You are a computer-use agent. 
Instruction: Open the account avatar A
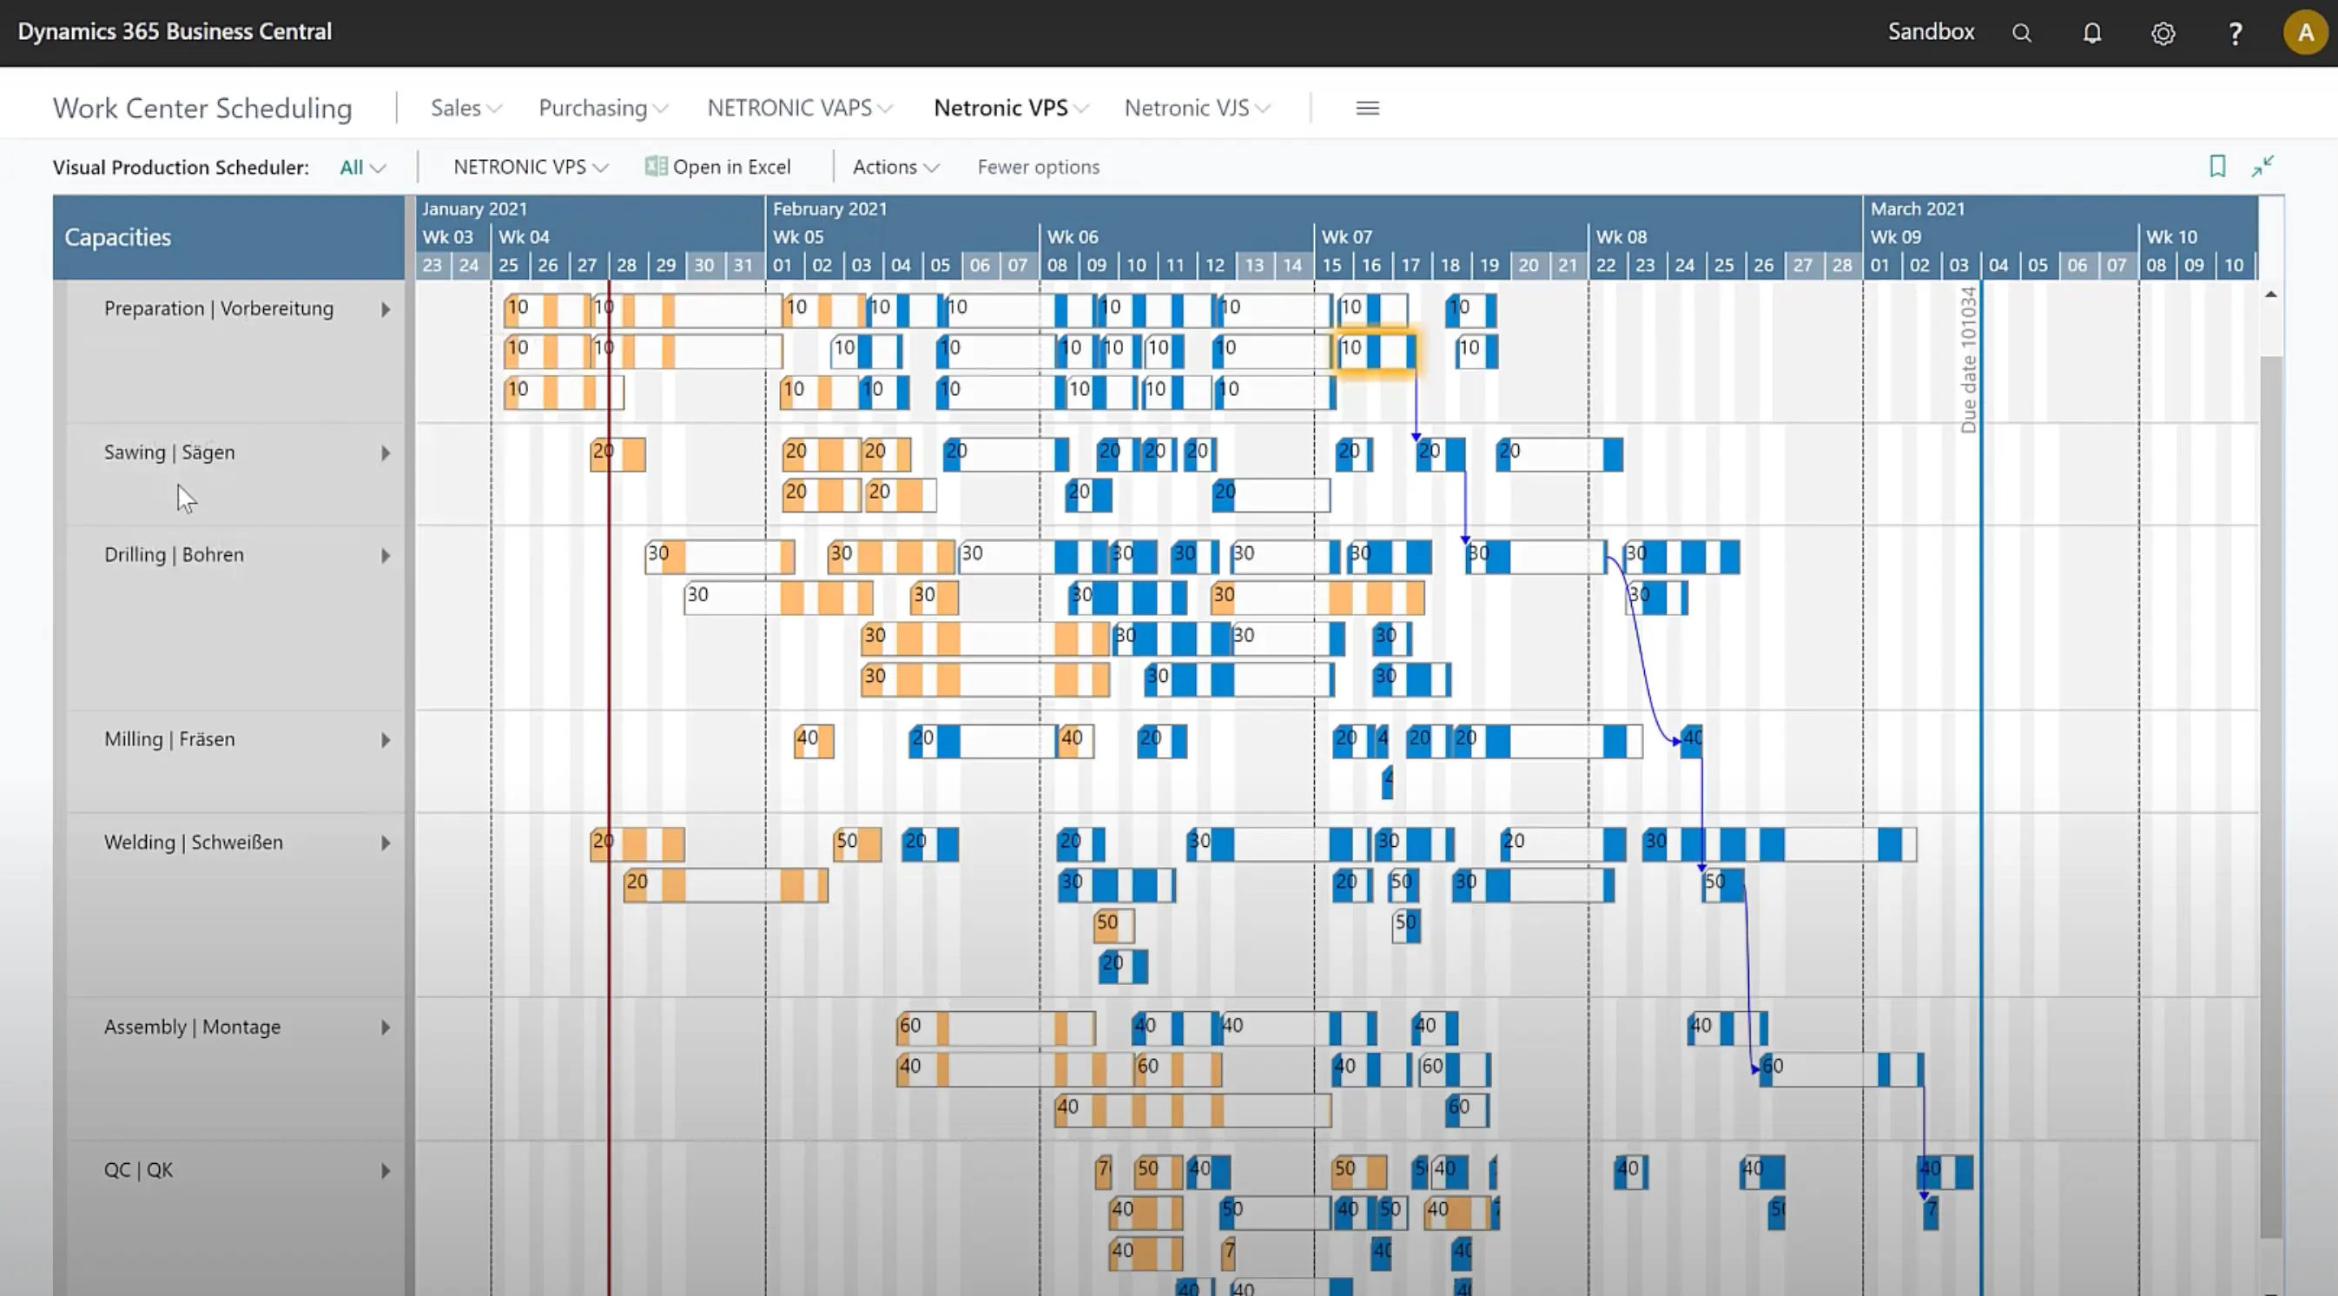click(2305, 33)
